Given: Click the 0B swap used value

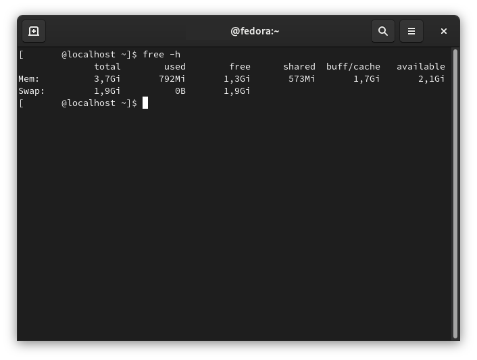Looking at the screenshot, I should pyautogui.click(x=180, y=91).
